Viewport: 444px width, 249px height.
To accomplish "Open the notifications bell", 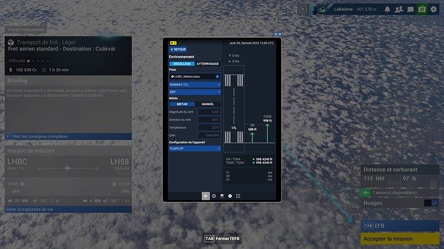I will [387, 10].
